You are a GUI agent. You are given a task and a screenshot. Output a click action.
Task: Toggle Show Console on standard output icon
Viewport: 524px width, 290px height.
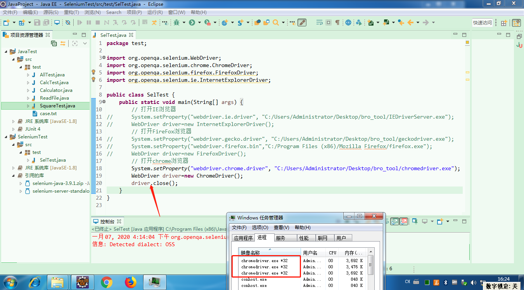click(x=394, y=221)
